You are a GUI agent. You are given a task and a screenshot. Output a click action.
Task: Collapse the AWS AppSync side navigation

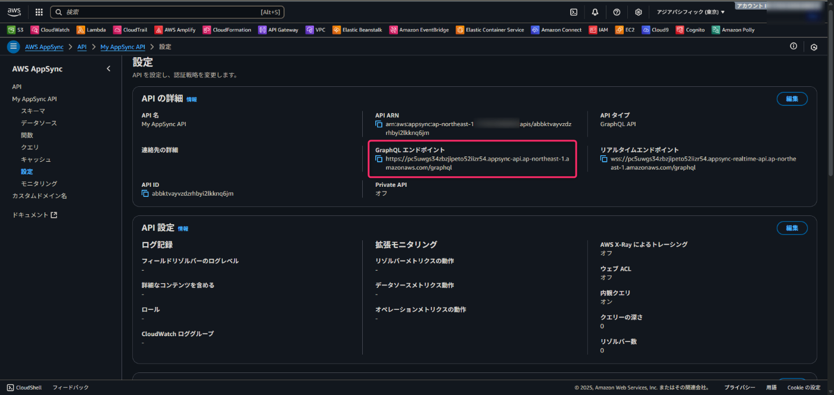click(x=108, y=69)
